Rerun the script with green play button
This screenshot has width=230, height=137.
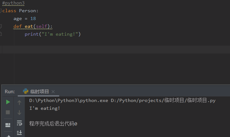click(8, 102)
